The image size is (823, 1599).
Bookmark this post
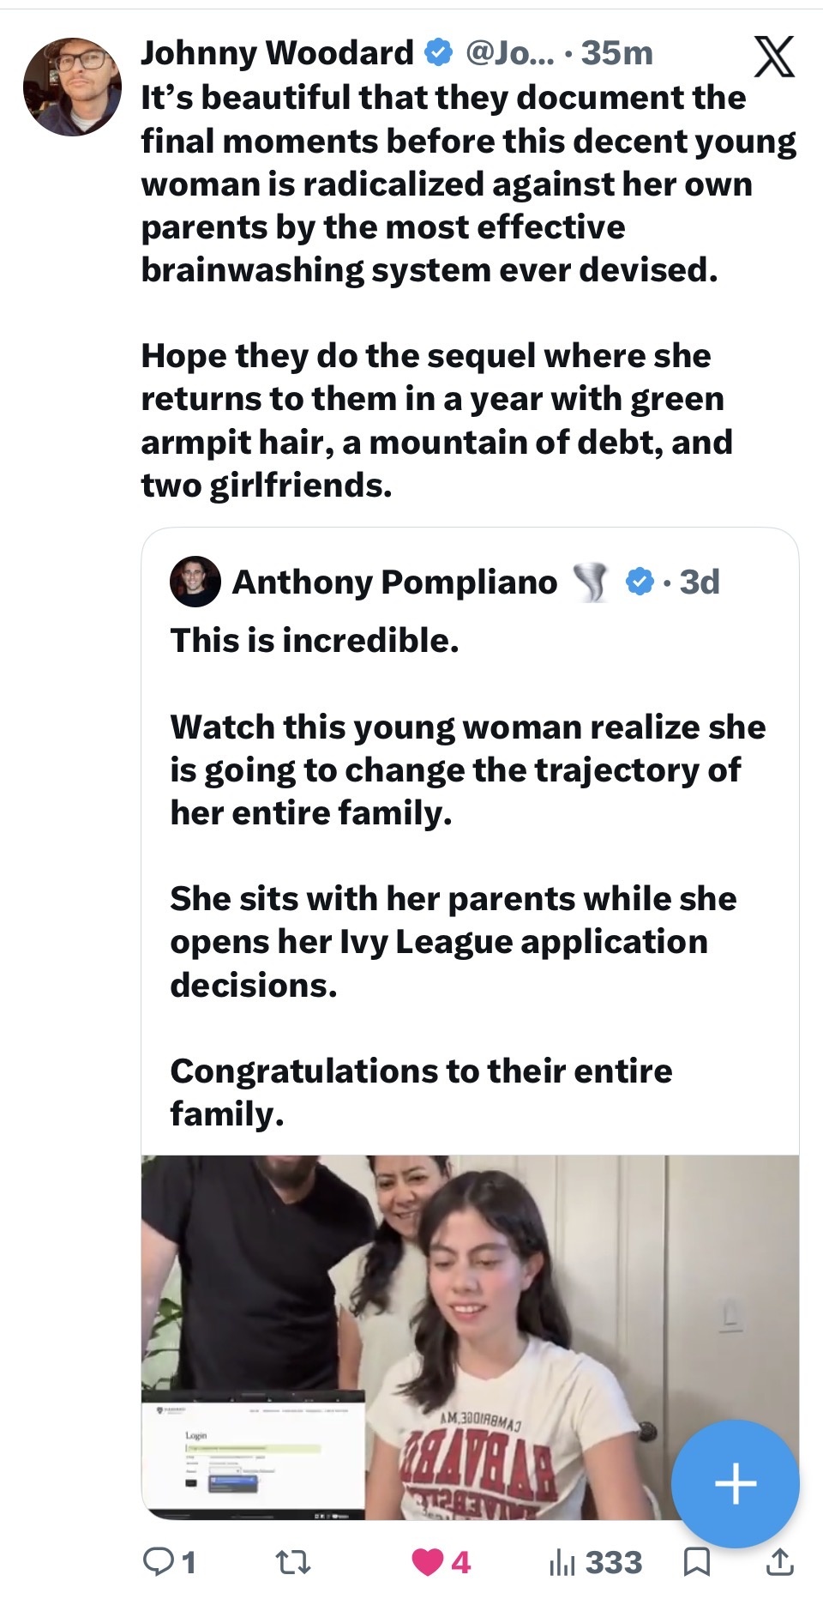click(697, 1562)
